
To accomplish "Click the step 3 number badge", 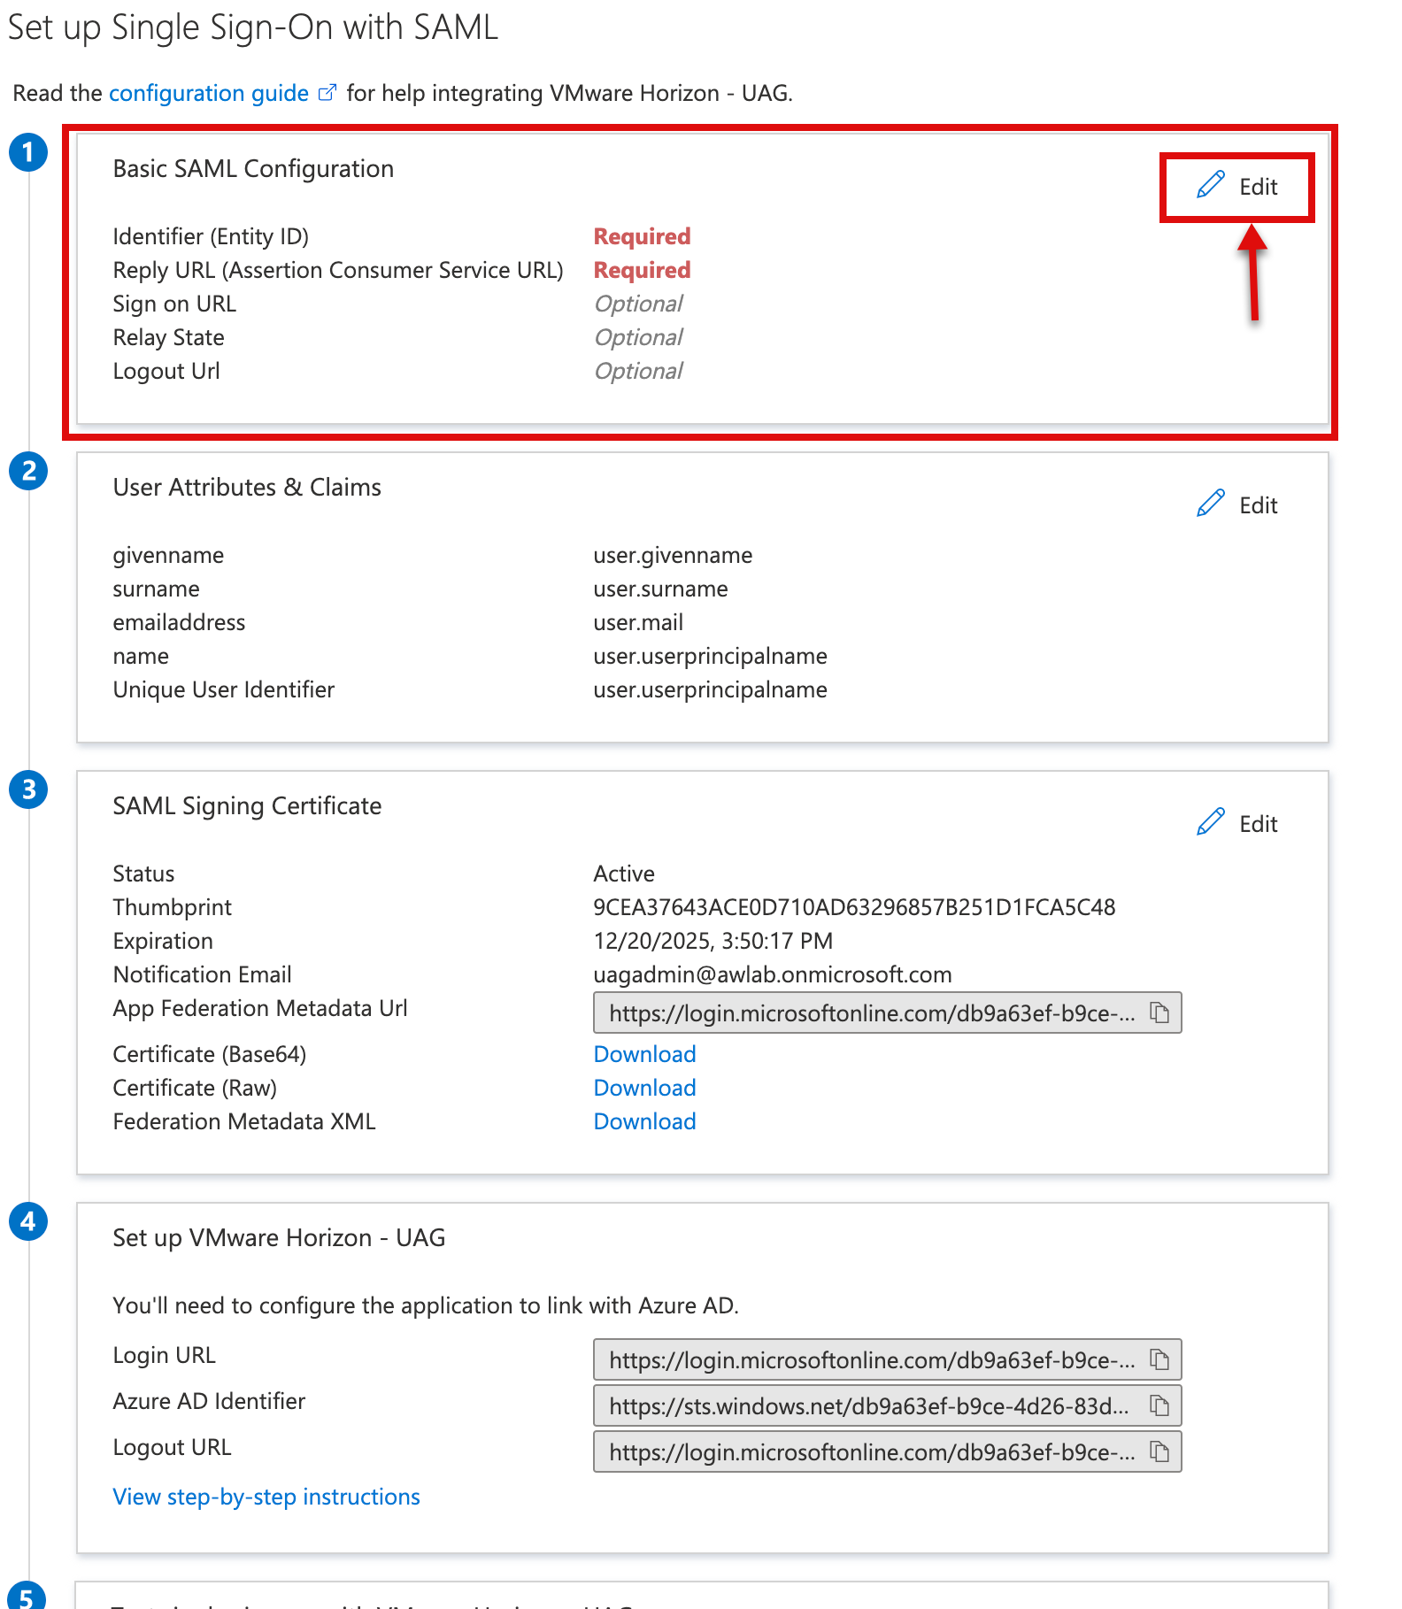I will coord(28,789).
